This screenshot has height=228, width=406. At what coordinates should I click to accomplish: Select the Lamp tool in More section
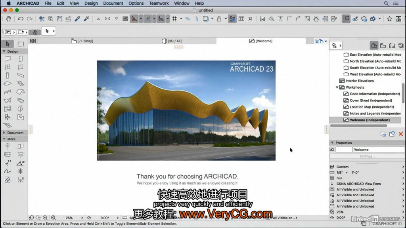pos(21,155)
